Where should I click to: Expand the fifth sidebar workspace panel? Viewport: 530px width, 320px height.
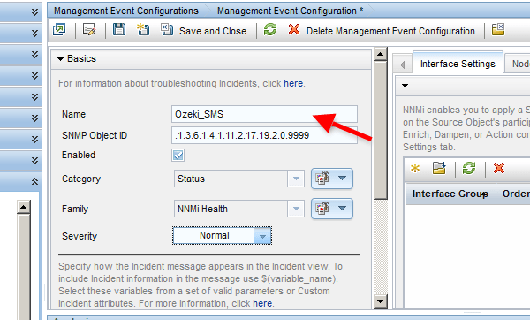[34, 96]
